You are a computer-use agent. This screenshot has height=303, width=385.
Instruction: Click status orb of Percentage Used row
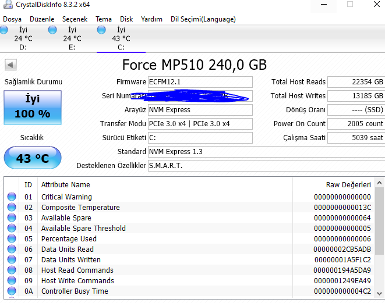(x=12, y=238)
